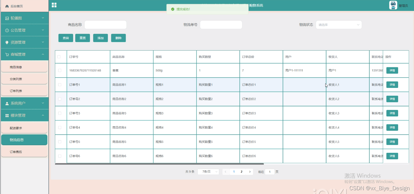The width and height of the screenshot is (414, 194).
Task: Go to next page arrow
Action: (250, 172)
